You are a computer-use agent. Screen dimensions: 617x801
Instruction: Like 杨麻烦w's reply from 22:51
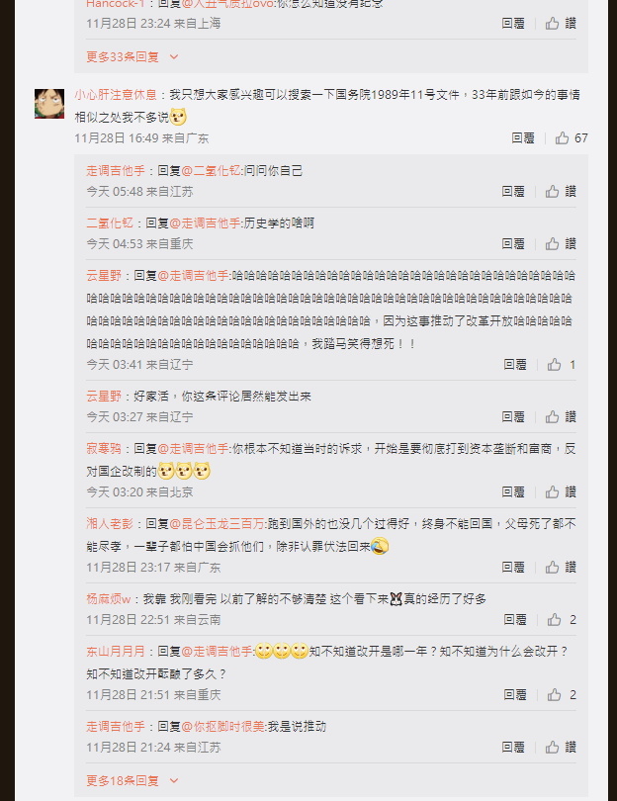click(x=562, y=620)
